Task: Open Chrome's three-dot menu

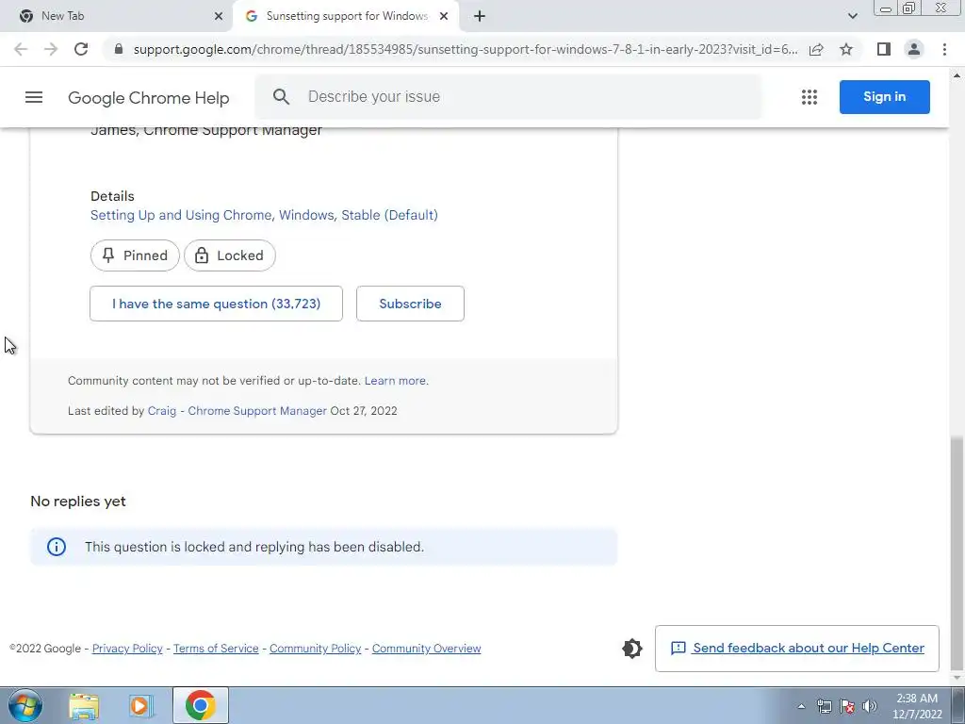Action: tap(944, 49)
